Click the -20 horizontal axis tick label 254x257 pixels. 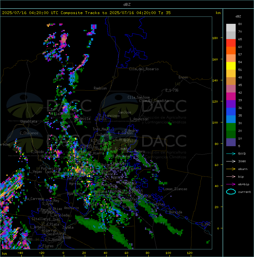[x=42, y=253]
